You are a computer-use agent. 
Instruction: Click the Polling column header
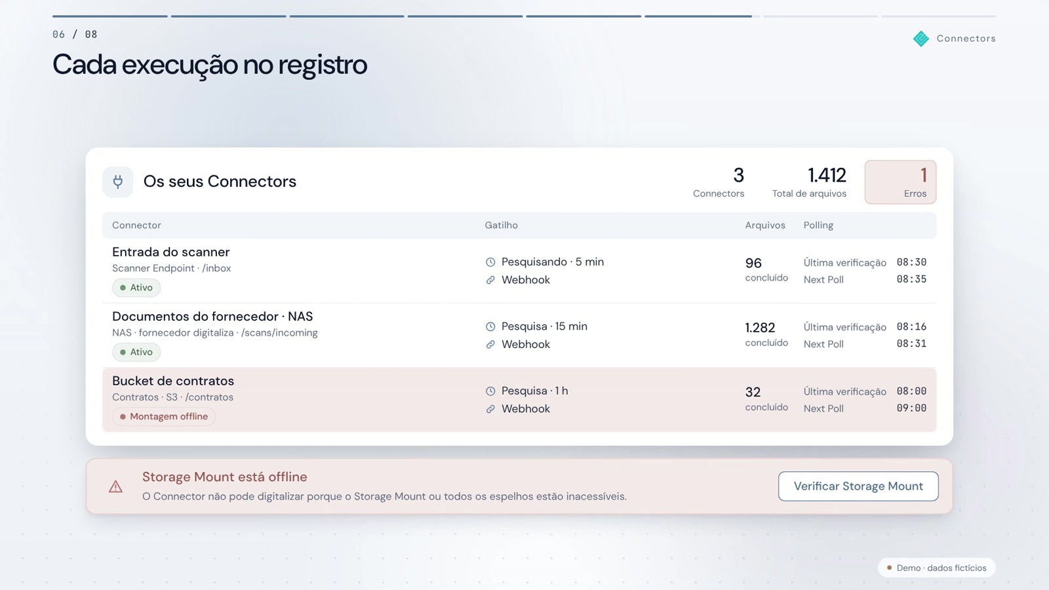pos(818,225)
